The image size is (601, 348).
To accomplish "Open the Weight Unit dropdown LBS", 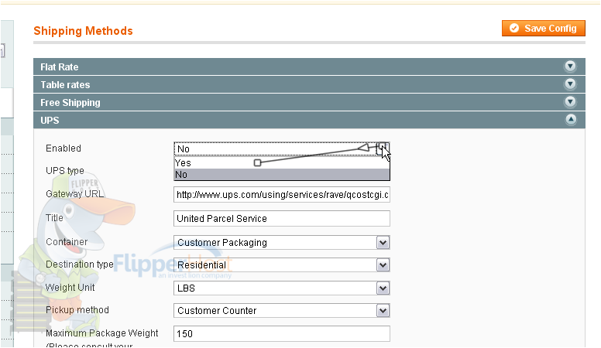I will click(282, 288).
